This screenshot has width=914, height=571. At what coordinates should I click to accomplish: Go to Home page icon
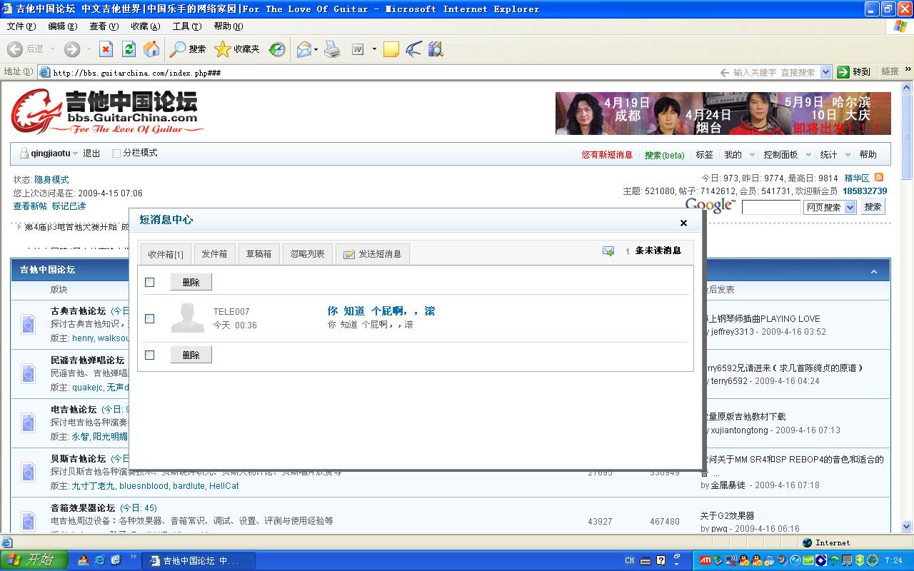click(151, 49)
